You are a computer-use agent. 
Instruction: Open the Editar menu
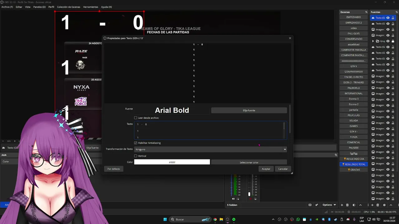19,7
